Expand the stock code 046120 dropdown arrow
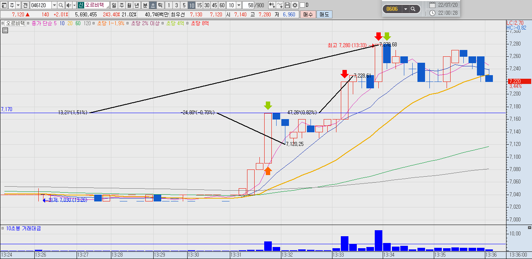 click(x=54, y=5)
